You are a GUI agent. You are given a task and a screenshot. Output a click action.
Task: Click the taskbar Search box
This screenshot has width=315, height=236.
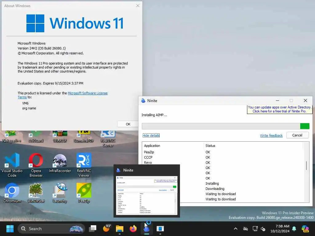pyautogui.click(x=51, y=229)
